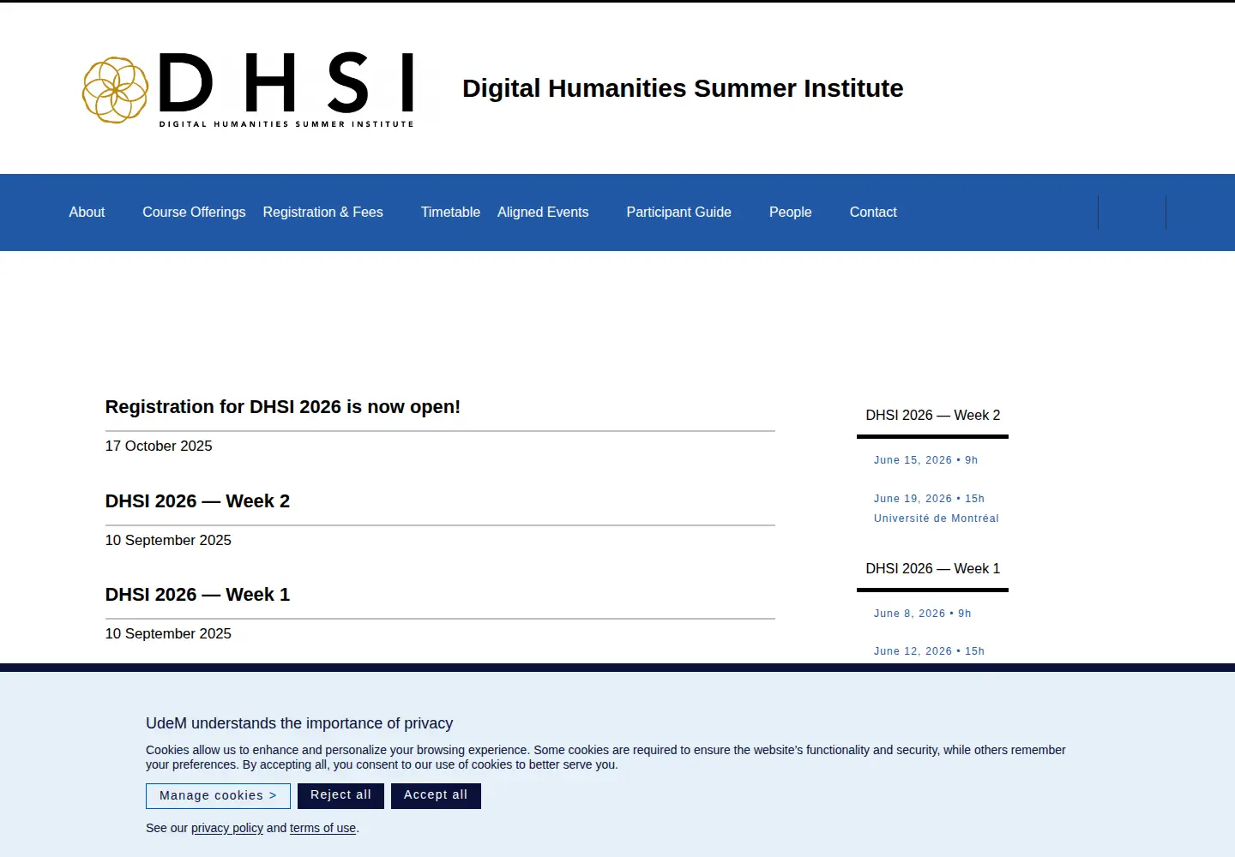Click the June 12, 2026 • 15h end date
Viewport: 1235px width, 857px height.
[929, 651]
